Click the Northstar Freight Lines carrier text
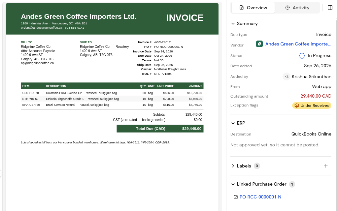Screen dimensions: 337x211 click(170, 69)
